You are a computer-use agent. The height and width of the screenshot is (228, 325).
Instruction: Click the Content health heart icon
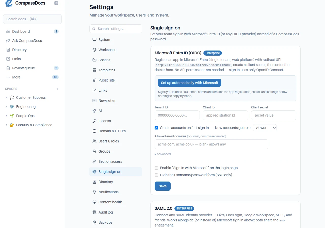(x=94, y=202)
